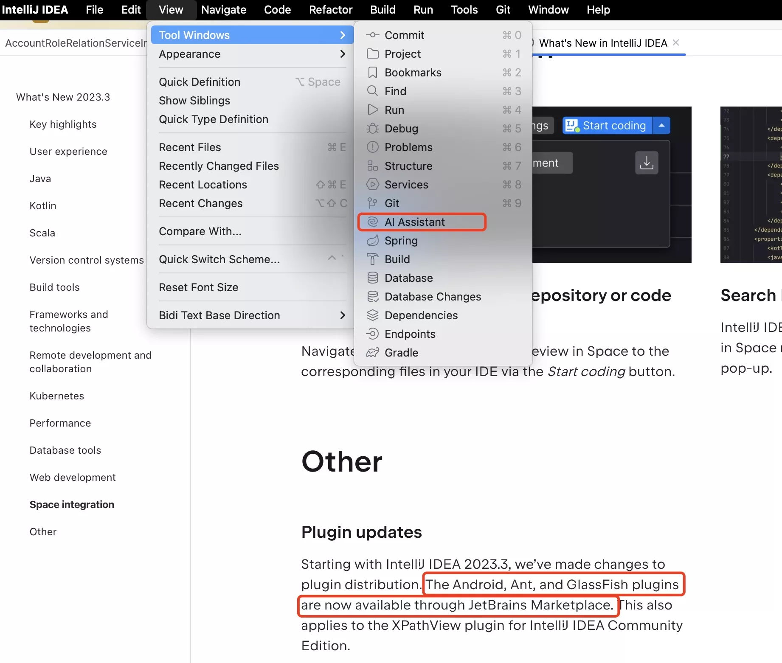Click the code editor screenshot thumbnail
This screenshot has width=782, height=663.
[x=751, y=185]
